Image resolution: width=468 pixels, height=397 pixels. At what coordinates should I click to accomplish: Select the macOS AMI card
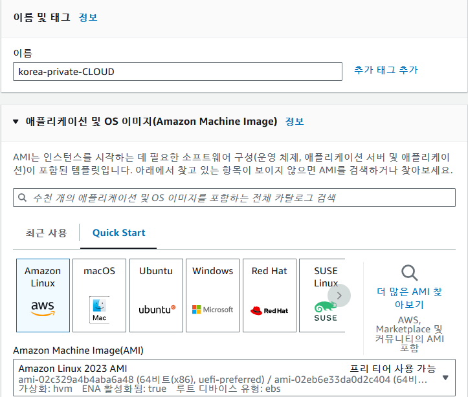[100, 295]
